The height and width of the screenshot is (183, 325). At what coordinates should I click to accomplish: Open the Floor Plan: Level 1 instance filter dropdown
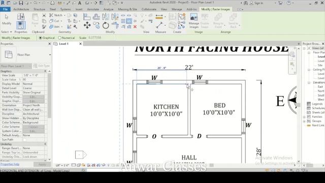(29, 66)
